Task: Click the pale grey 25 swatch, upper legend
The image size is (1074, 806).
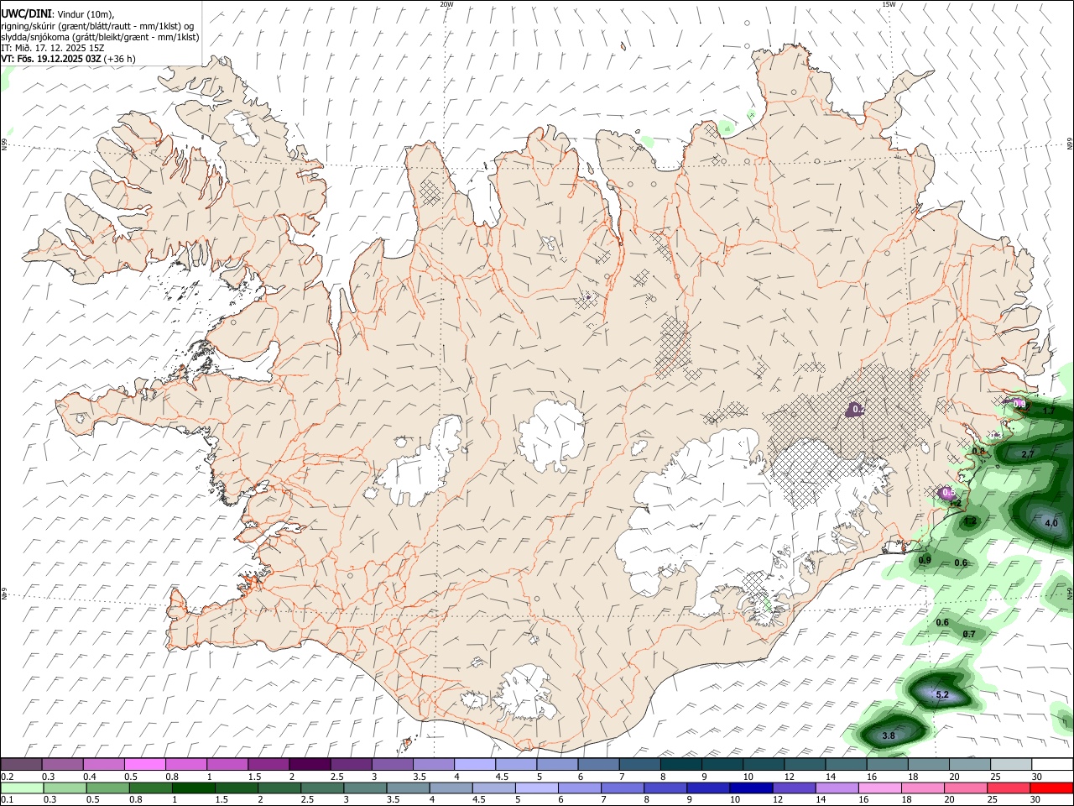Action: pyautogui.click(x=1010, y=764)
